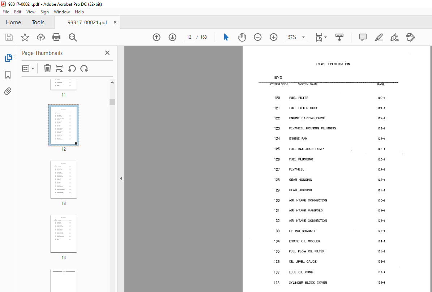Select page 11 thumbnail

[64, 84]
